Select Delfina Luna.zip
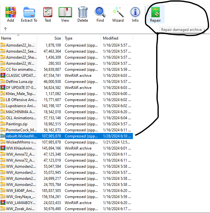Screen dimensions: 210x213 coord(66,82)
